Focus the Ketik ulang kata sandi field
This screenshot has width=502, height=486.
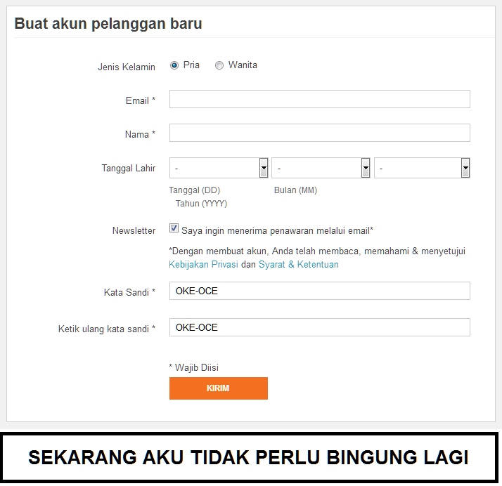tap(319, 327)
